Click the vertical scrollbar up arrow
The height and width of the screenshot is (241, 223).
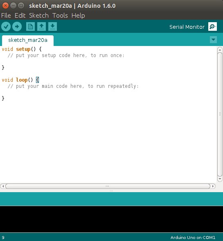(220, 50)
